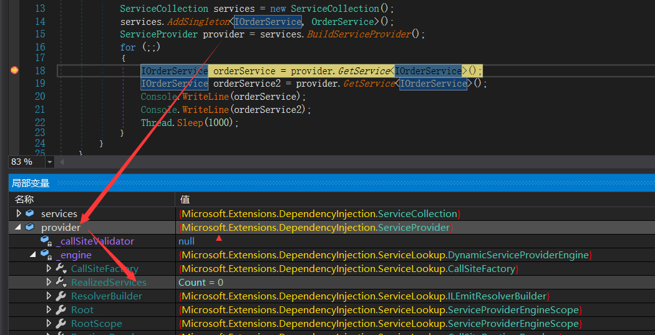Click the ResolverBuilder property wrench icon

point(61,296)
